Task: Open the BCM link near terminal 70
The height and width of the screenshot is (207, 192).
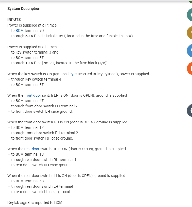Action: 20,31
